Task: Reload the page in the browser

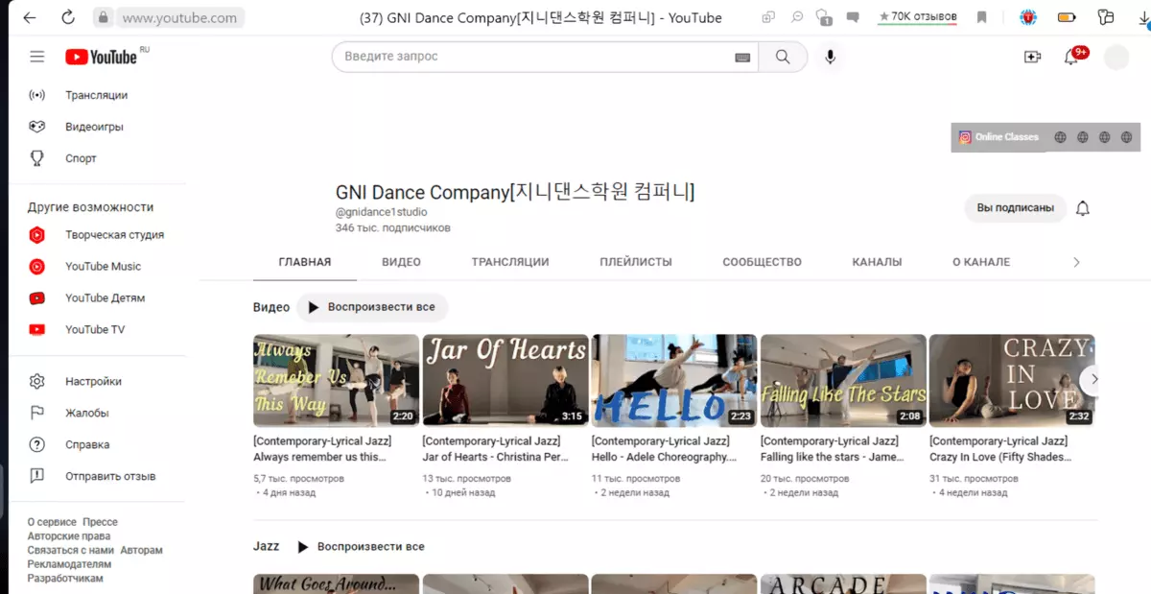Action: coord(67,17)
